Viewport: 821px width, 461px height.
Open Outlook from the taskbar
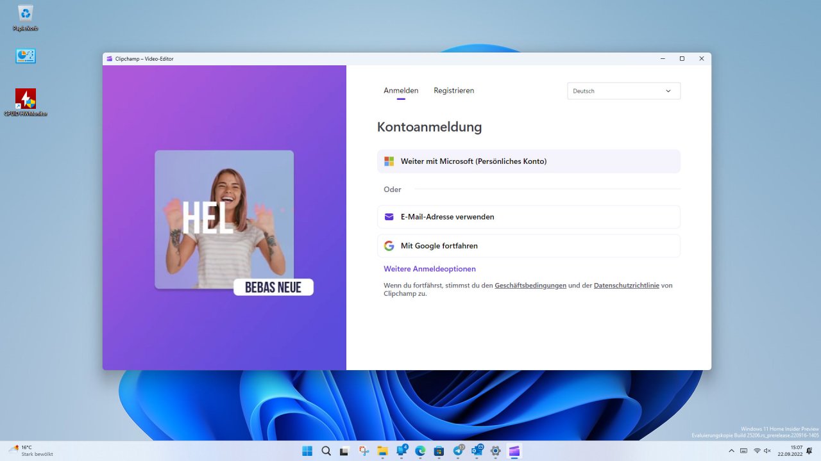pyautogui.click(x=477, y=451)
